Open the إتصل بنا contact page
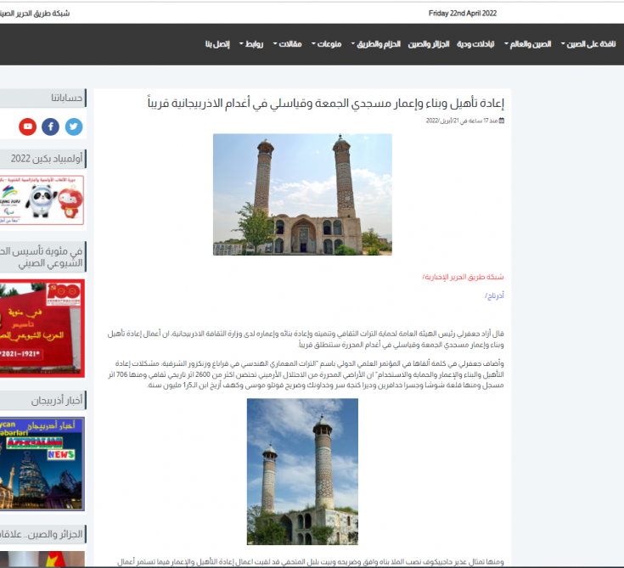Image resolution: width=624 pixels, height=568 pixels. click(x=217, y=44)
